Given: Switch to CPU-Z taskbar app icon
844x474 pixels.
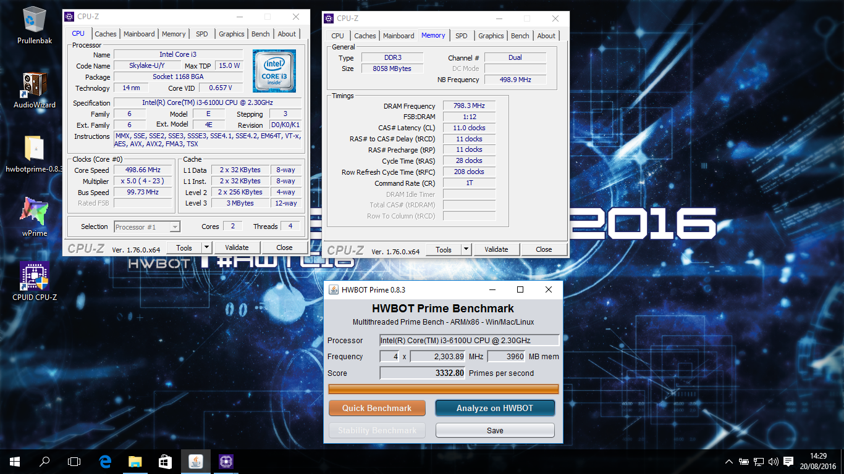Looking at the screenshot, I should pyautogui.click(x=226, y=461).
